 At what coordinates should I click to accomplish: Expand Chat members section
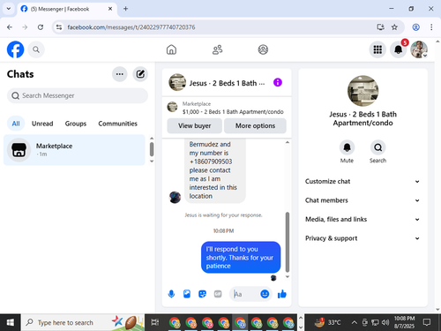363,200
